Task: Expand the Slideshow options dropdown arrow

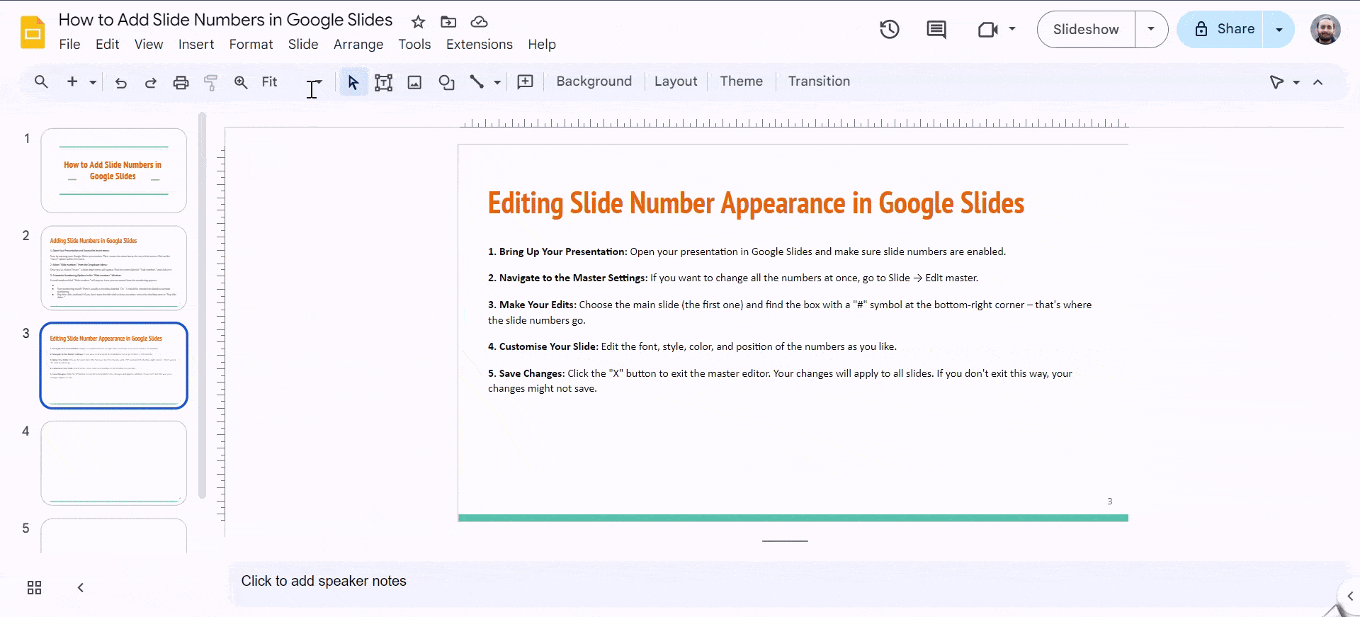Action: 1151,29
